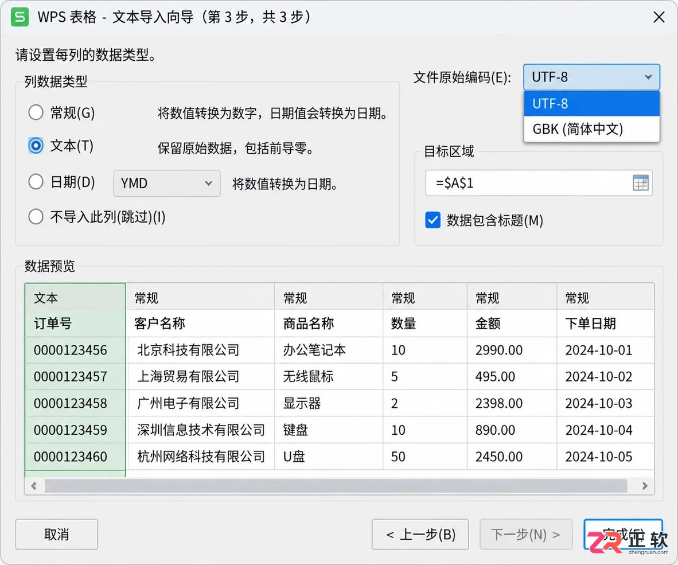Viewport: 678px width, 565px height.
Task: Click the U盘 product cell
Action: point(329,457)
